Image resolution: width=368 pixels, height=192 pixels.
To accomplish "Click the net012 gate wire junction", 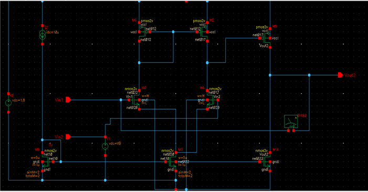I will point(173,32).
